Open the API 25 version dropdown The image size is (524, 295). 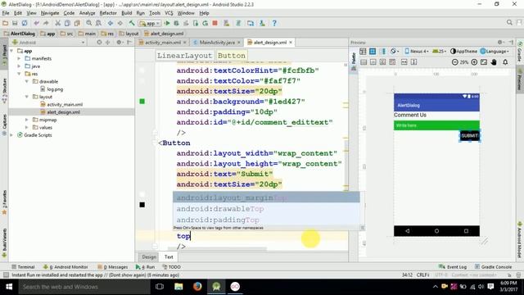[x=439, y=51]
